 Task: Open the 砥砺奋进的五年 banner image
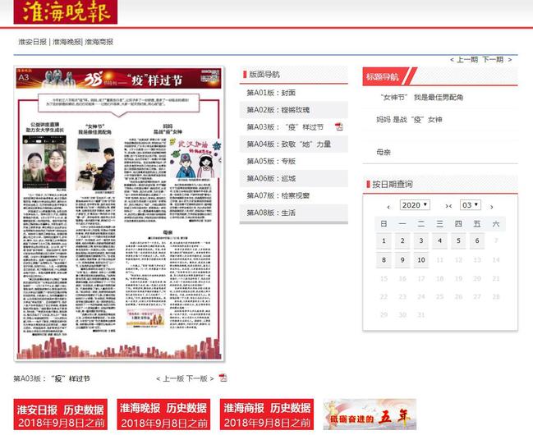click(369, 414)
